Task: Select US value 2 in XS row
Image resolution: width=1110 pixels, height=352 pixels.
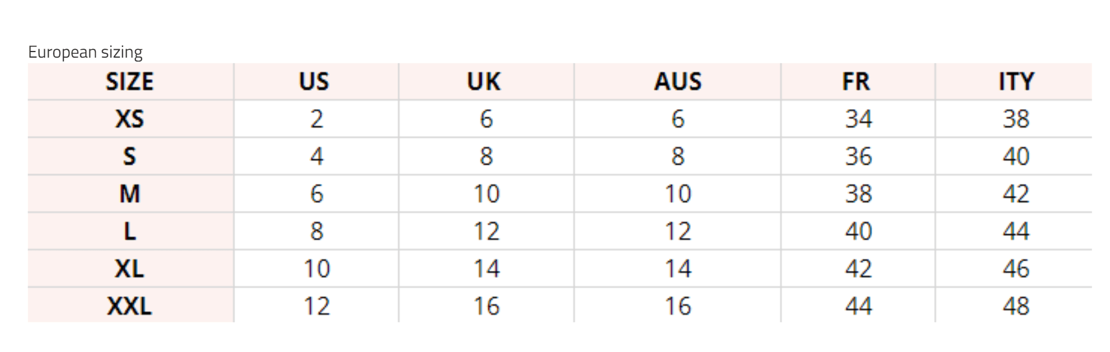Action: 317,119
